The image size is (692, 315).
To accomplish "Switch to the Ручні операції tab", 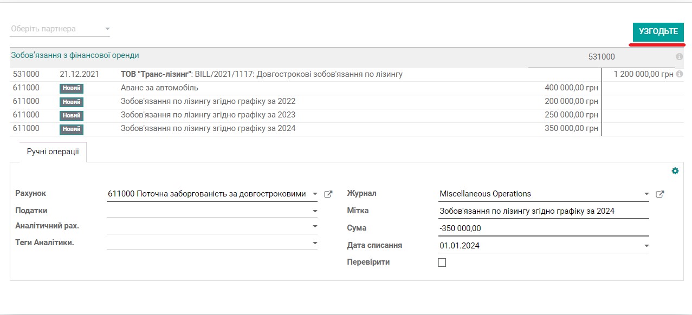I will [53, 152].
